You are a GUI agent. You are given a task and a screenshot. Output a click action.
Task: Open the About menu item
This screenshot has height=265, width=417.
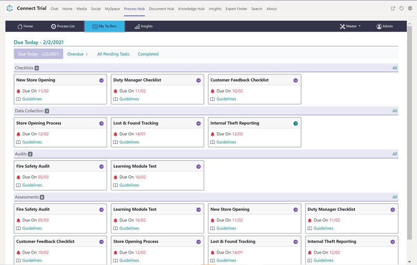tap(272, 9)
